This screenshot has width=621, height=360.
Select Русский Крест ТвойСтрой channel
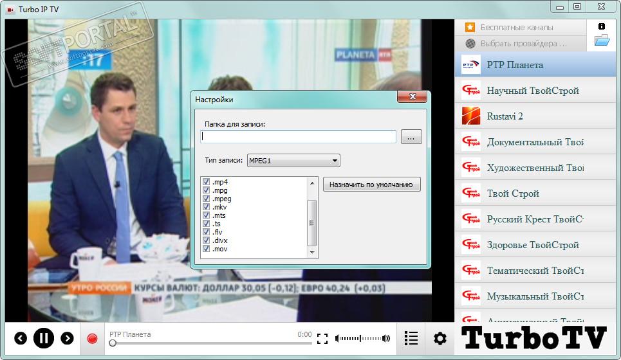coord(535,219)
